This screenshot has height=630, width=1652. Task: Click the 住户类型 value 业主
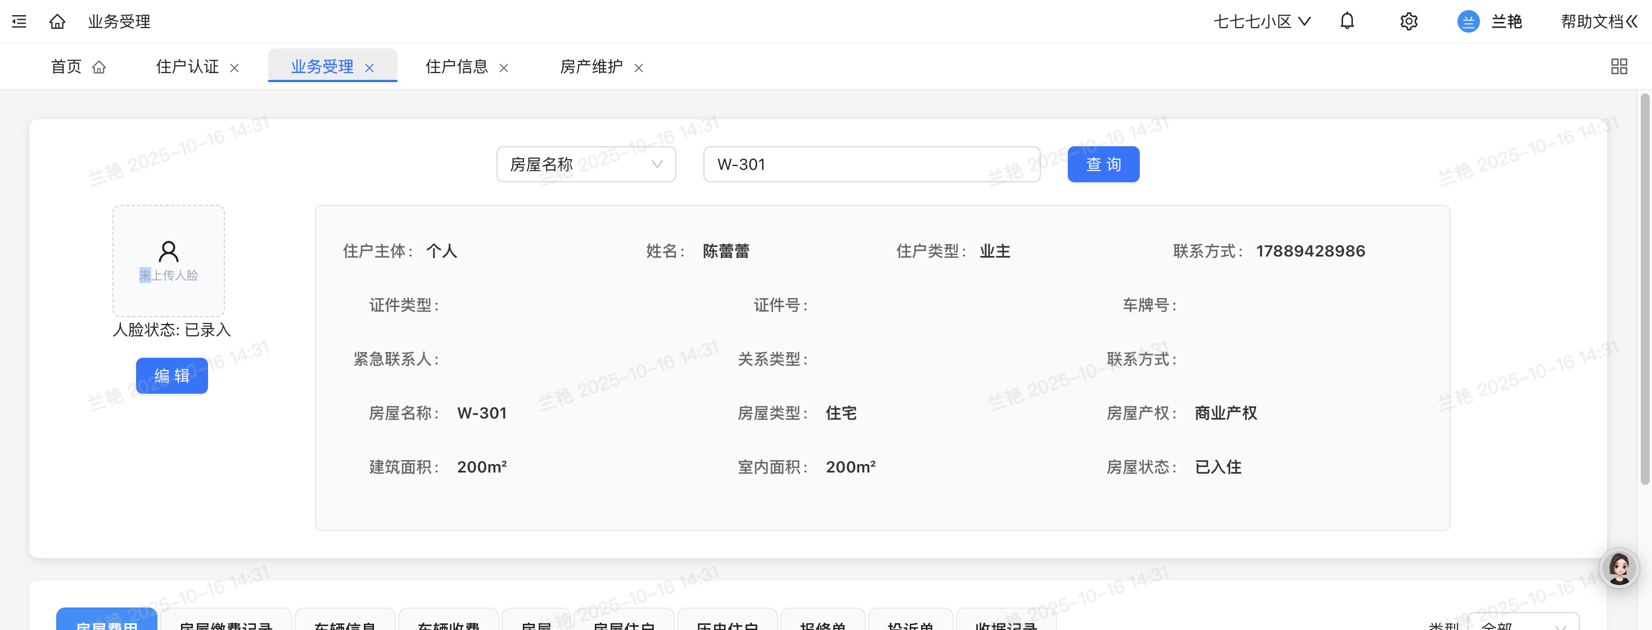coord(995,251)
